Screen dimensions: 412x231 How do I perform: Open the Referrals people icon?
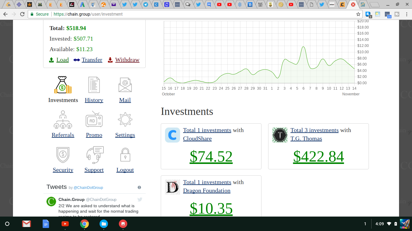[x=63, y=120]
